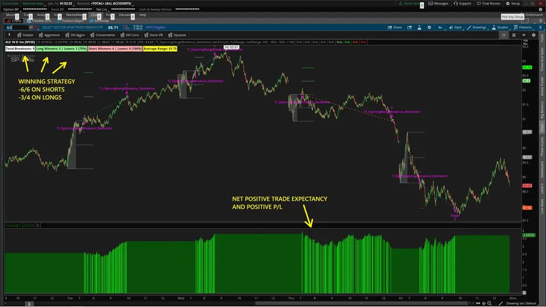
Task: Select the Bookmap subtab
Action: point(99,21)
